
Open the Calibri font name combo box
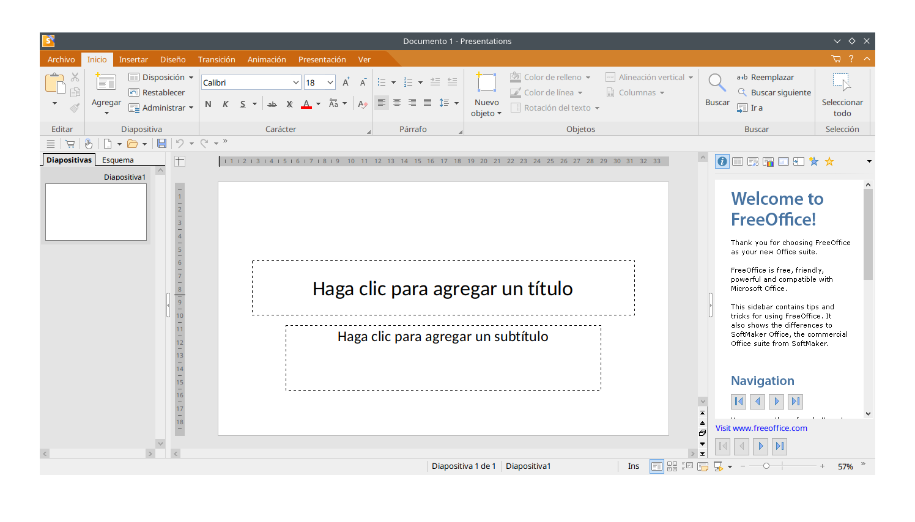pos(251,83)
